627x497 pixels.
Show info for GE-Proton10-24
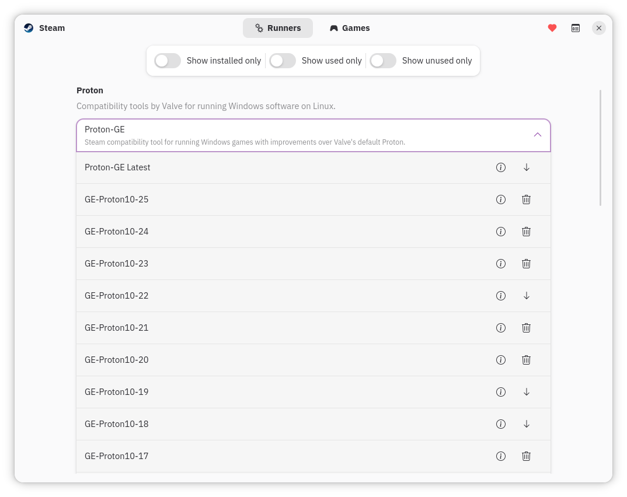[x=500, y=232]
